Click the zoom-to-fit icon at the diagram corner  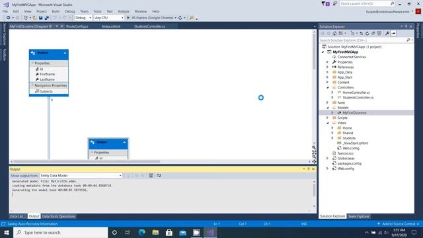click(x=314, y=153)
